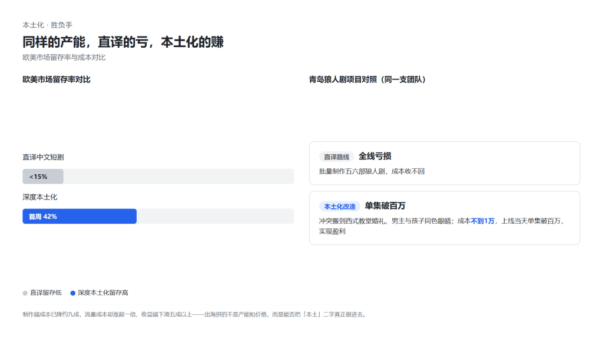Click the '实现盈利' text line
The width and height of the screenshot is (603, 339).
point(332,231)
